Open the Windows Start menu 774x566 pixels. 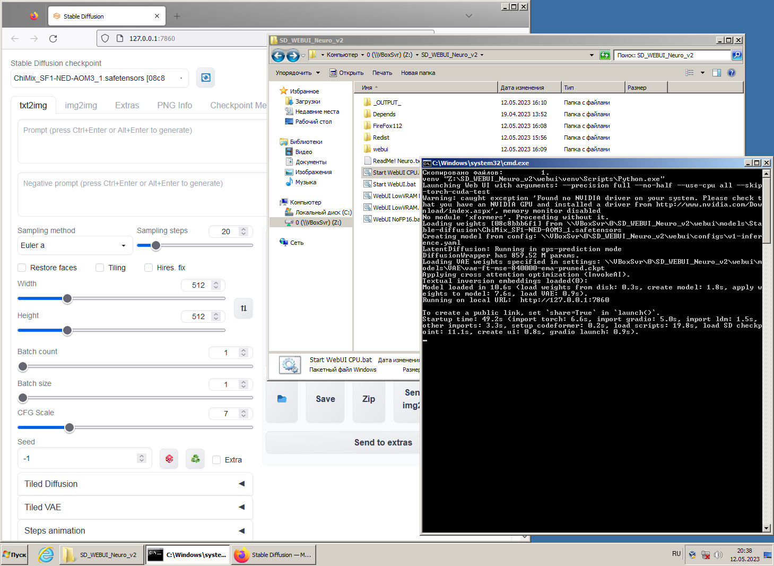click(14, 555)
